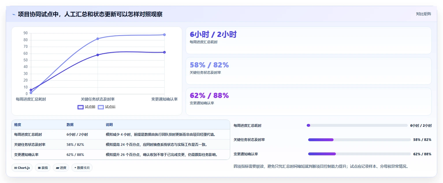Select the 数据卡片 tag chip
The image size is (443, 183).
[82, 168]
